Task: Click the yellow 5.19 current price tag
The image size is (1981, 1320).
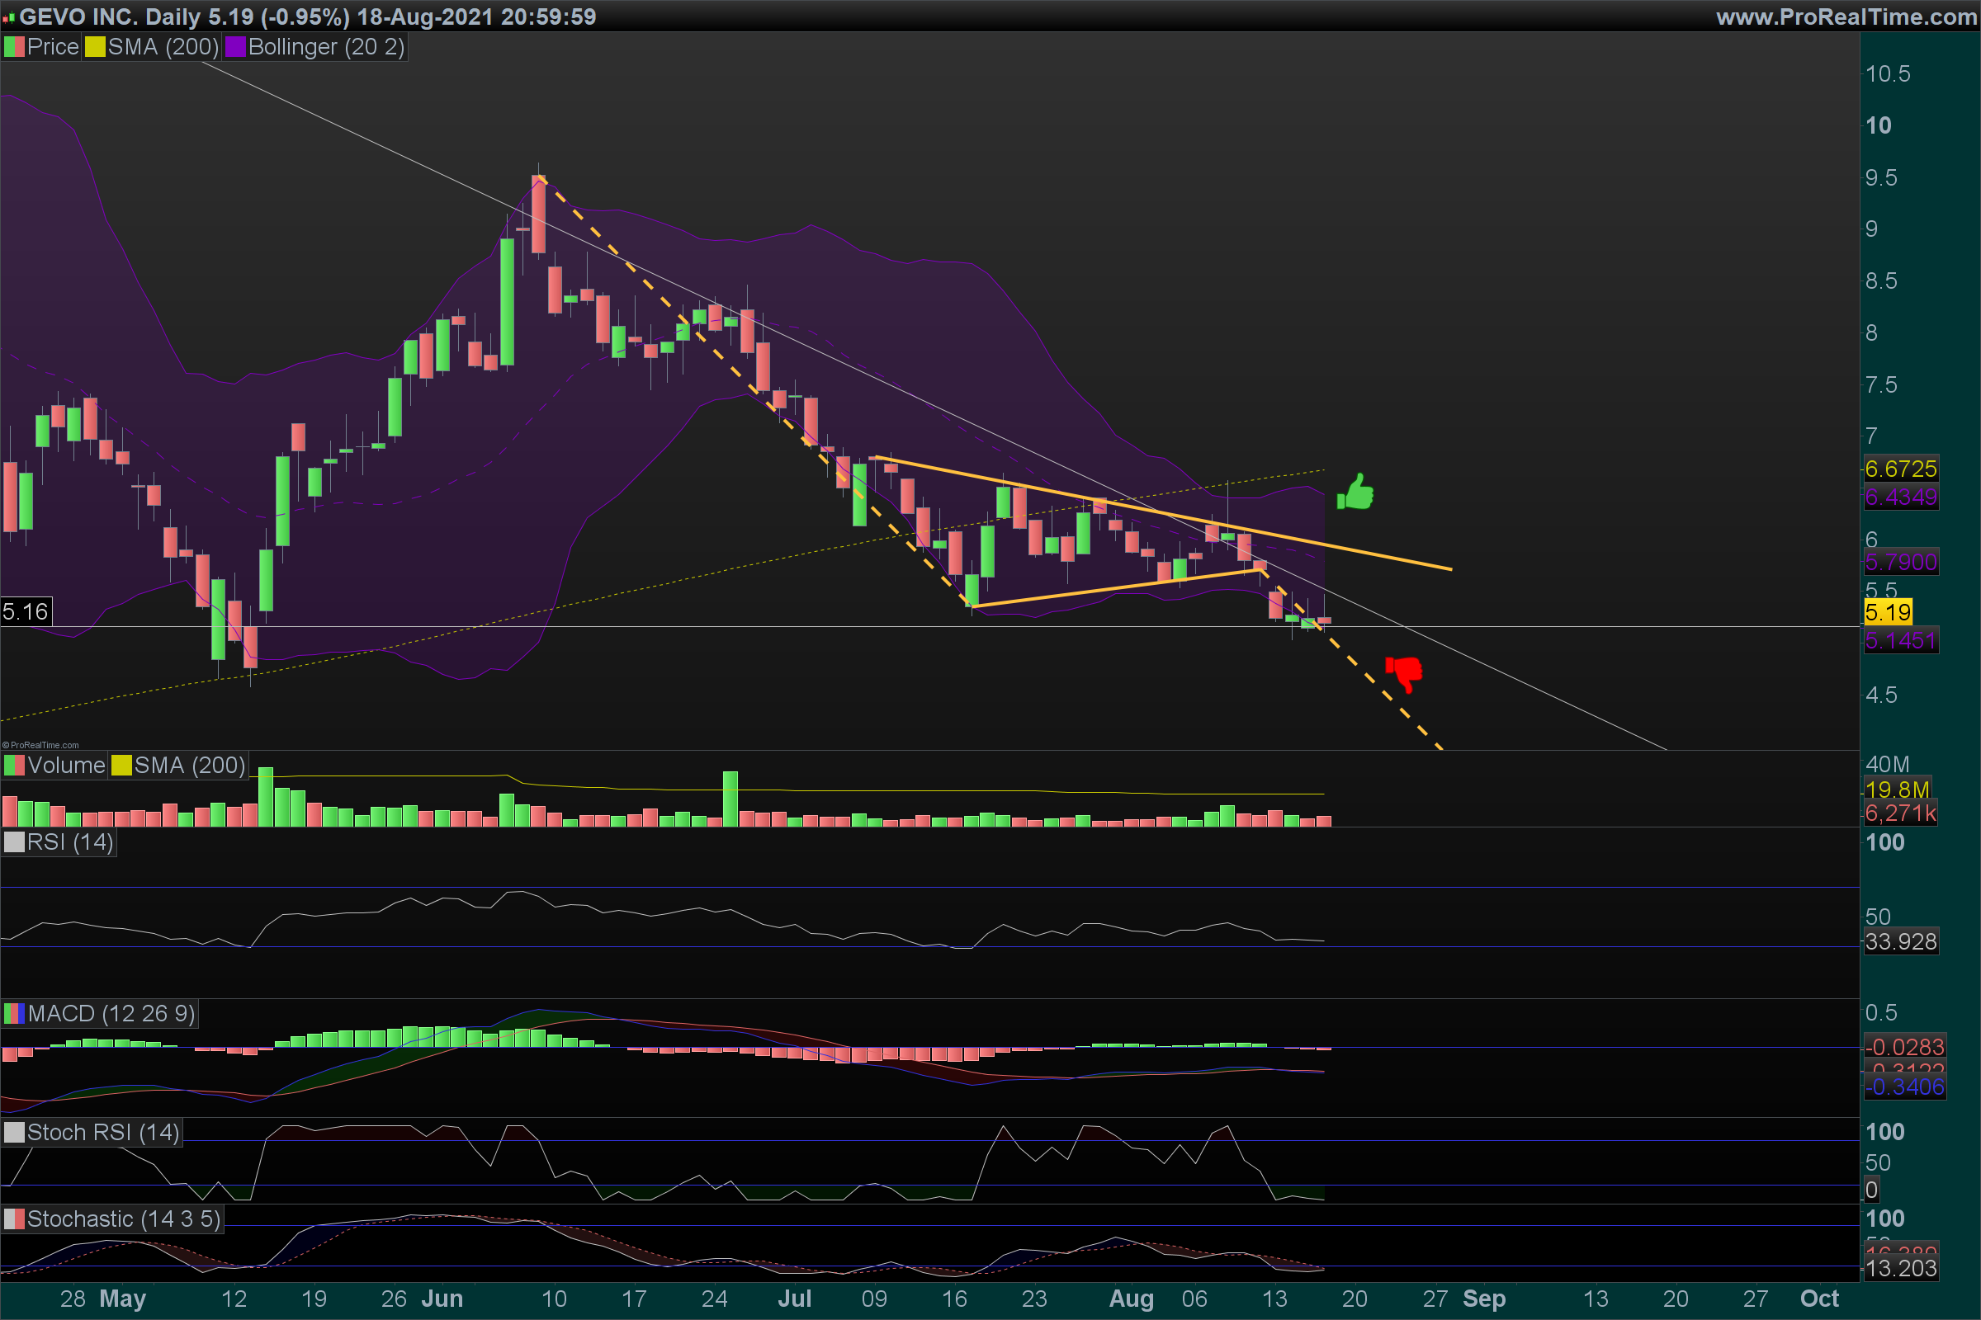Action: [x=1888, y=612]
